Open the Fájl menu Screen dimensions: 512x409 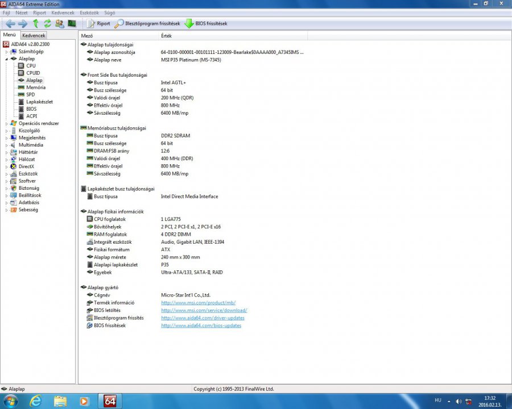click(6, 12)
